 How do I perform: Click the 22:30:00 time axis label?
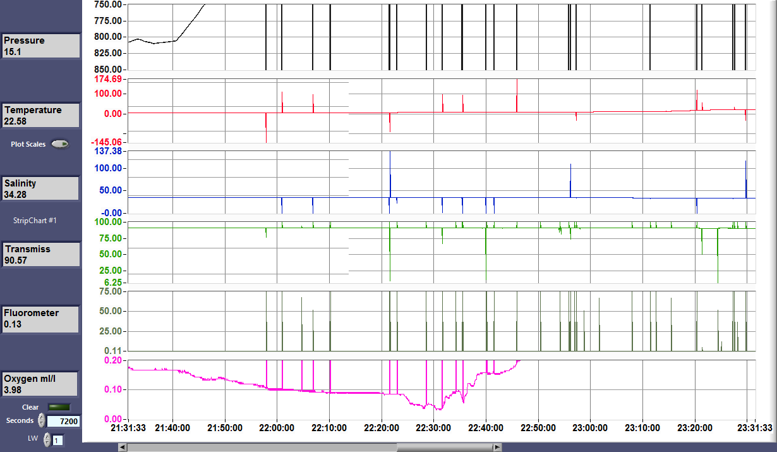click(x=433, y=428)
